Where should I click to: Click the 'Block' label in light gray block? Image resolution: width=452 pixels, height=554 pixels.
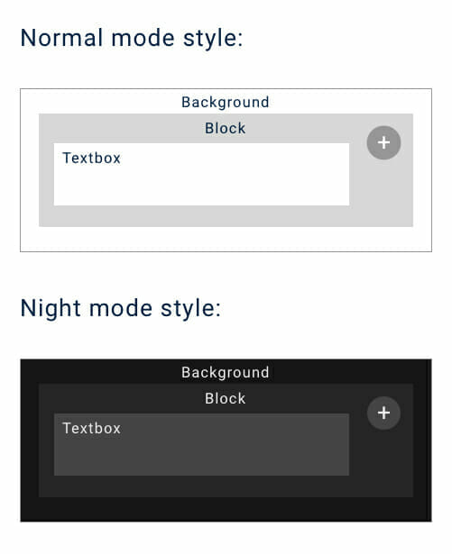(x=226, y=128)
